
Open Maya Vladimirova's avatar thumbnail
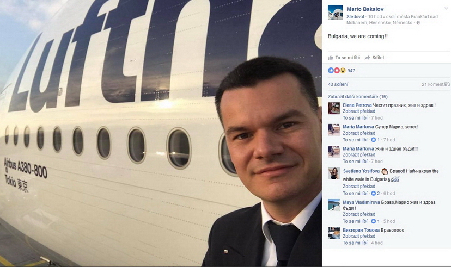(x=334, y=205)
